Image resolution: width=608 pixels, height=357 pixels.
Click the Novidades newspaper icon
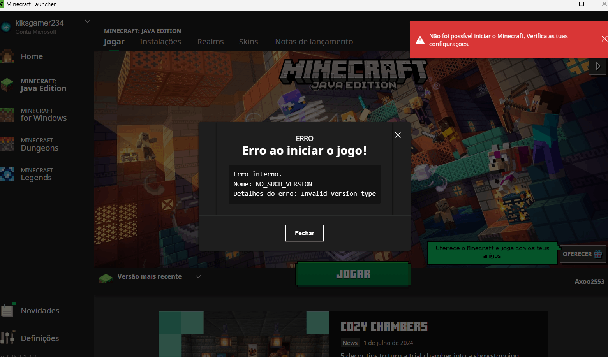point(7,311)
